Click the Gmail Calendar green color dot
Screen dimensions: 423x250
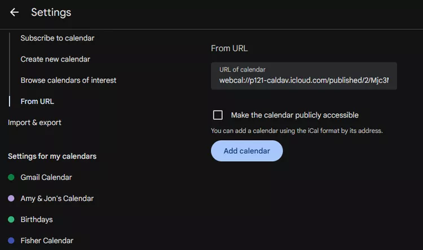pyautogui.click(x=11, y=177)
